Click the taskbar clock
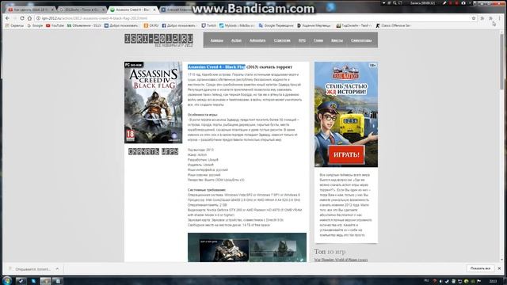This screenshot has width=507, height=285. (493, 281)
